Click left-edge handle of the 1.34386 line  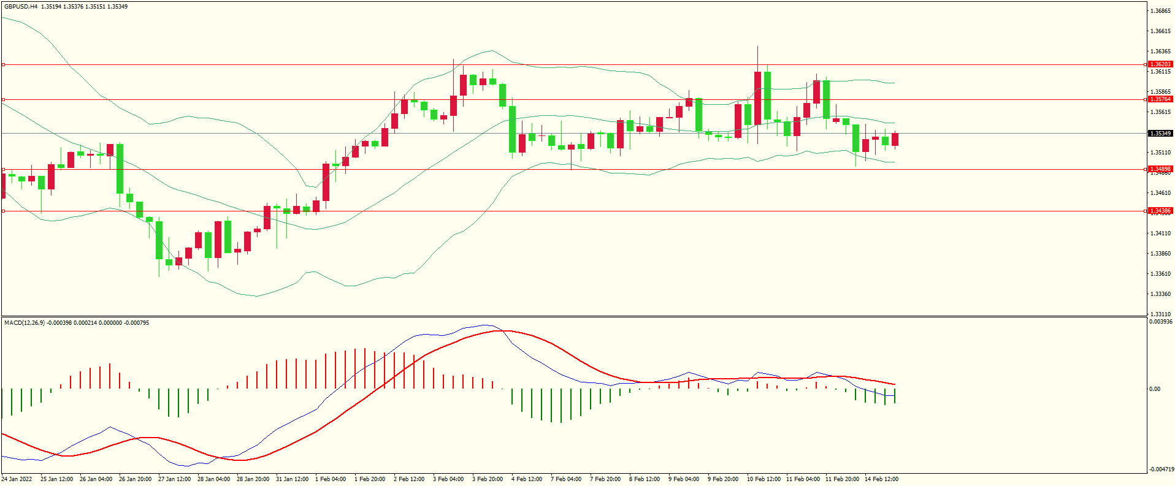(x=3, y=211)
